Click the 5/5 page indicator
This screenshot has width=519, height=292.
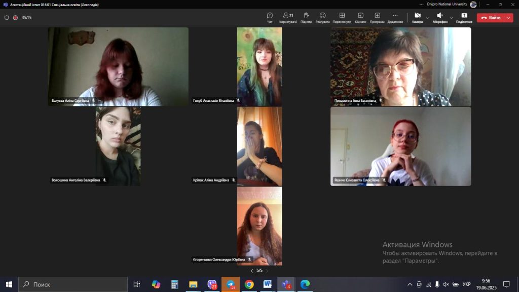pos(259,271)
